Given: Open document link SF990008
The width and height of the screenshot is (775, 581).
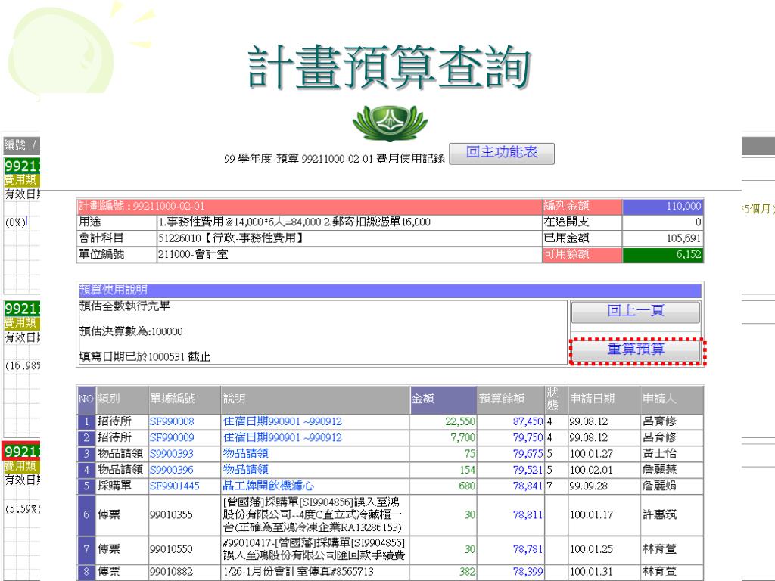Looking at the screenshot, I should tap(172, 421).
